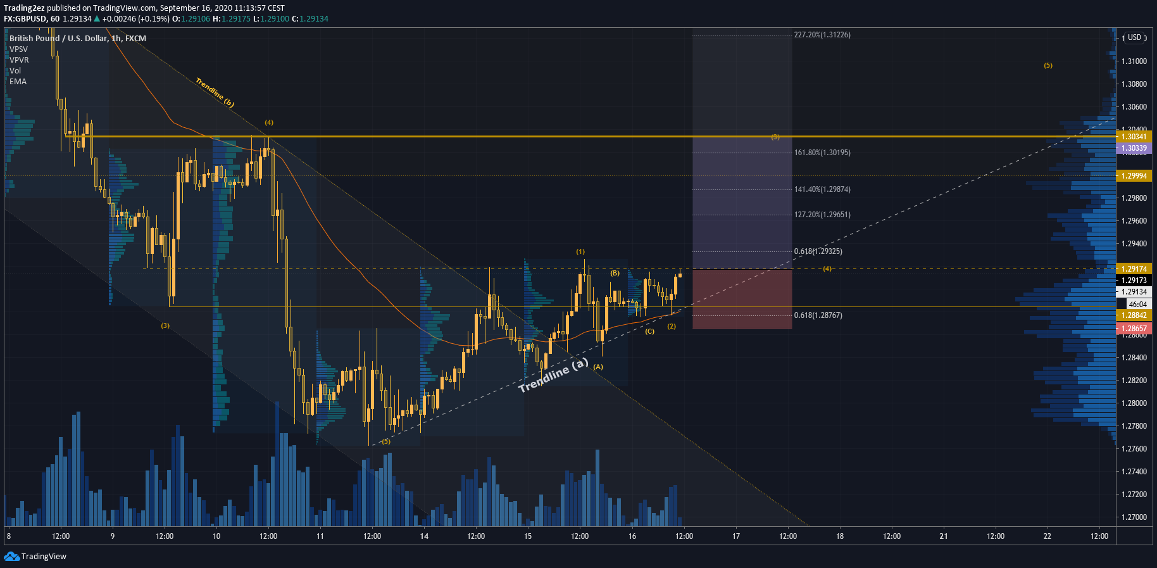Open the USD currency selector on price axis
This screenshot has width=1157, height=568.
tap(1134, 37)
